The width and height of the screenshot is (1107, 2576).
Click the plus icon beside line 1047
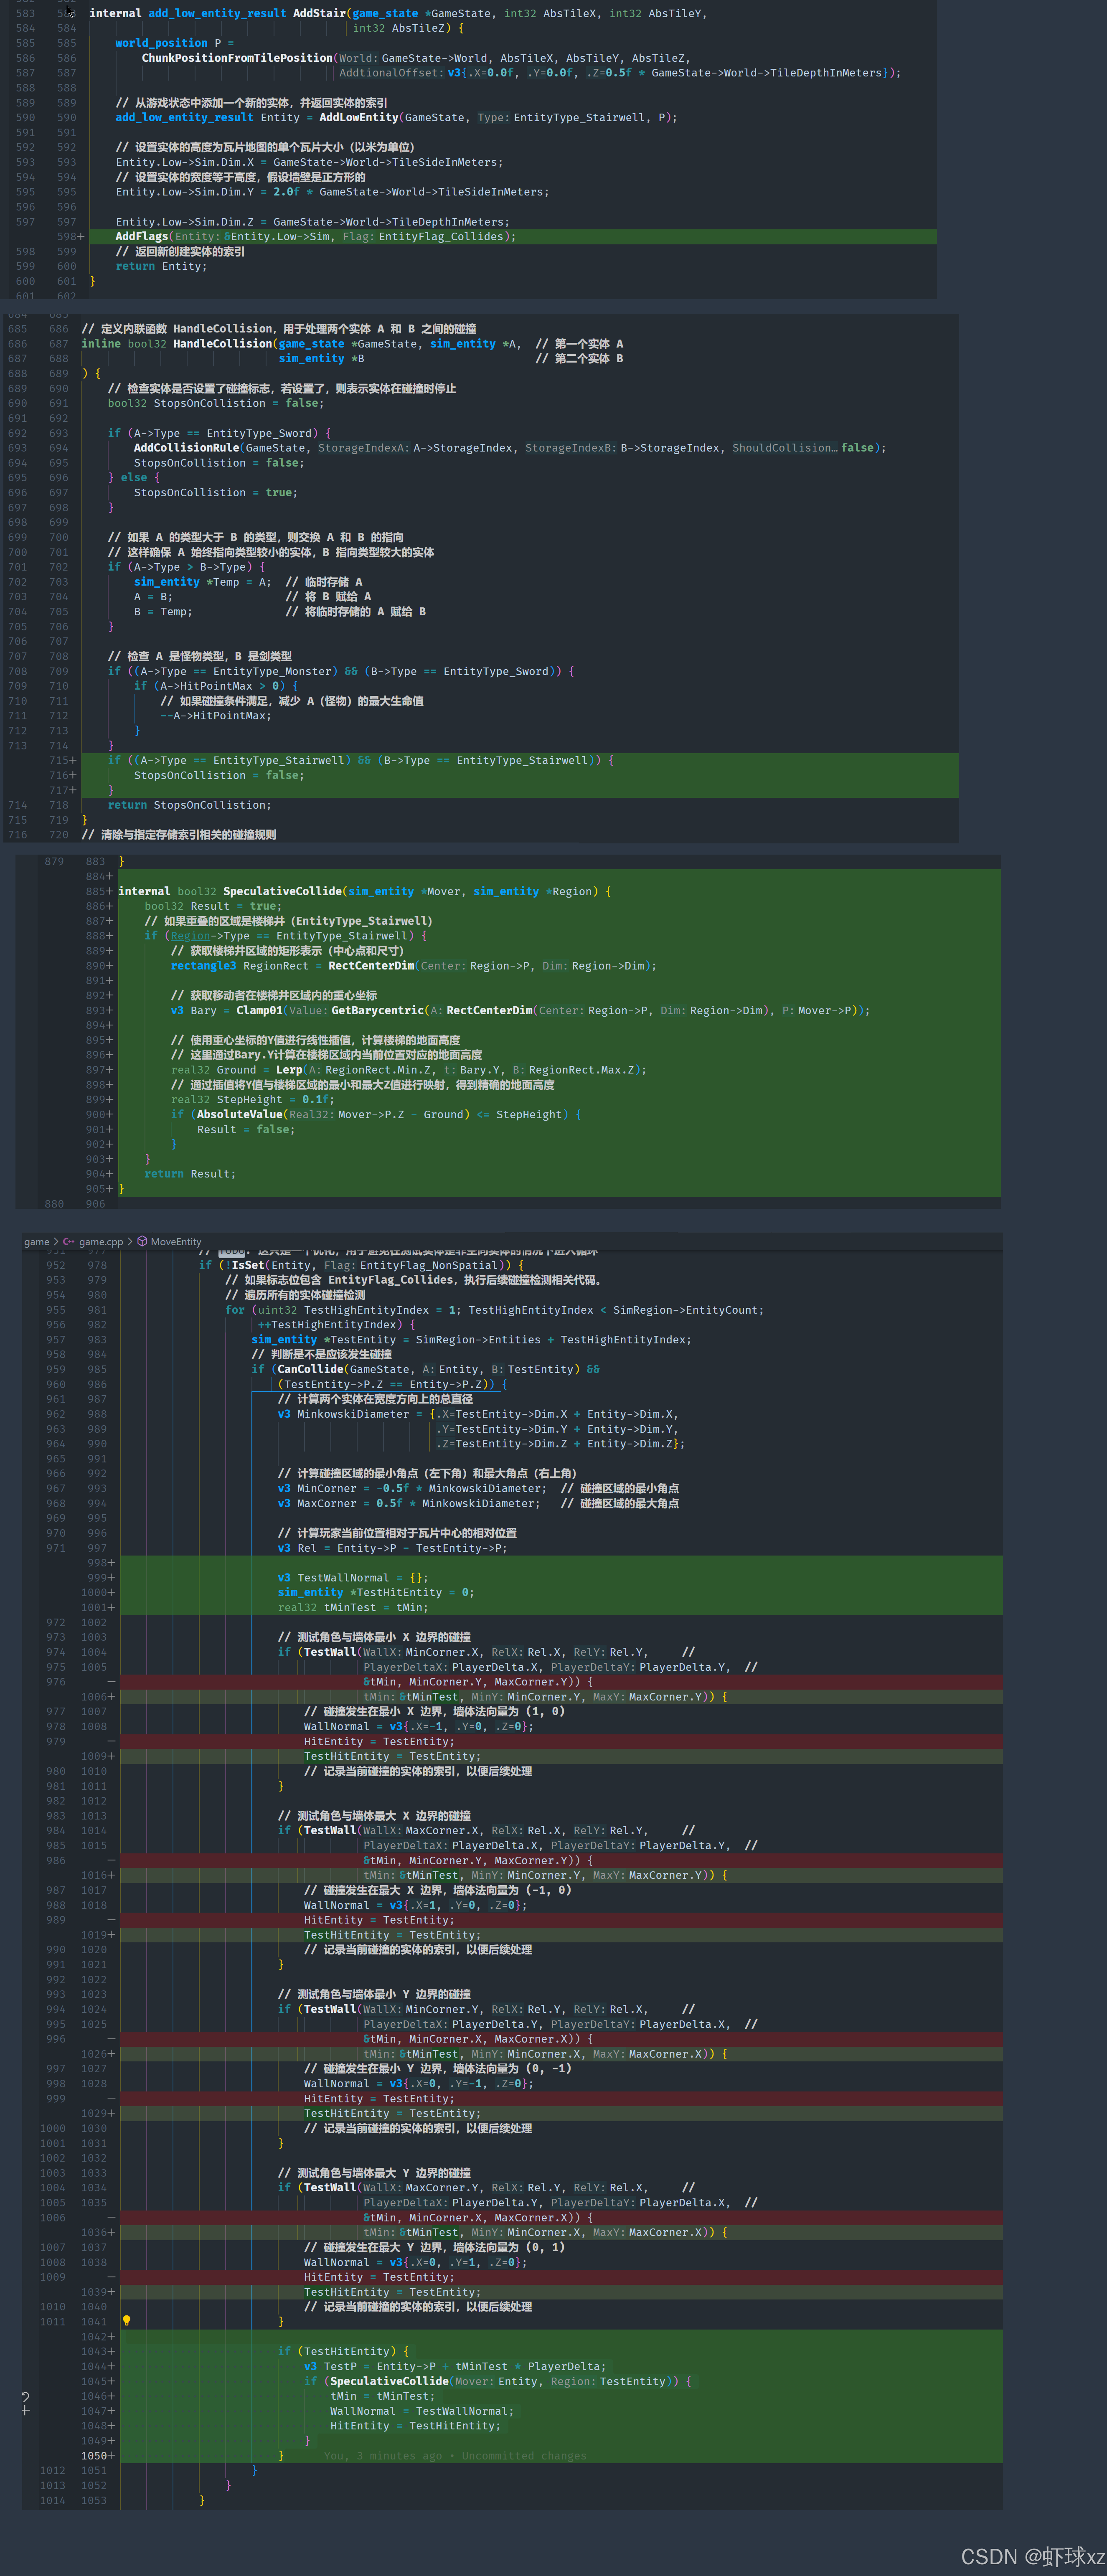tap(25, 2411)
